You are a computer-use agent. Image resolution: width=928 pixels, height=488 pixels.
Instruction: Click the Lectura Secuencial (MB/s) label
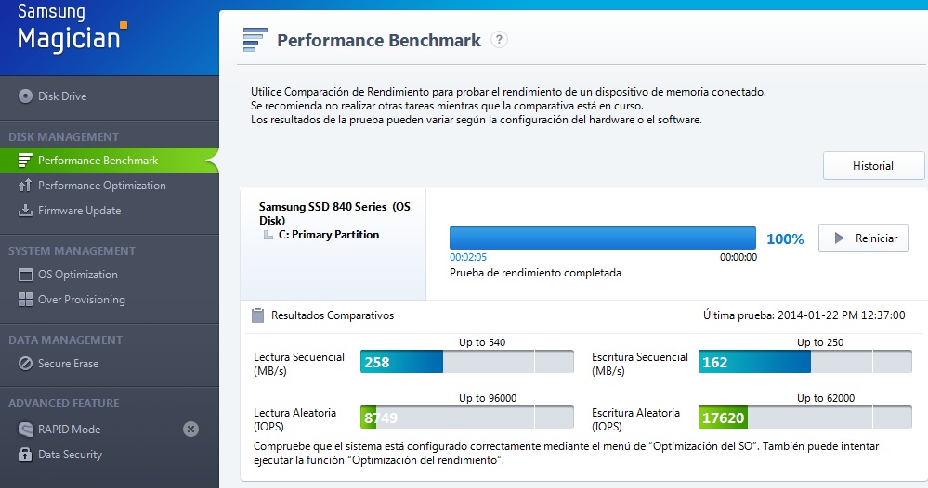(299, 364)
